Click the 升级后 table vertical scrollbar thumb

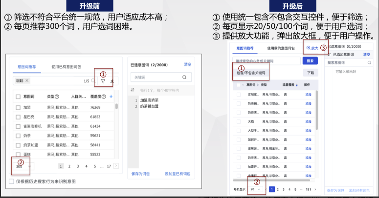point(316,110)
